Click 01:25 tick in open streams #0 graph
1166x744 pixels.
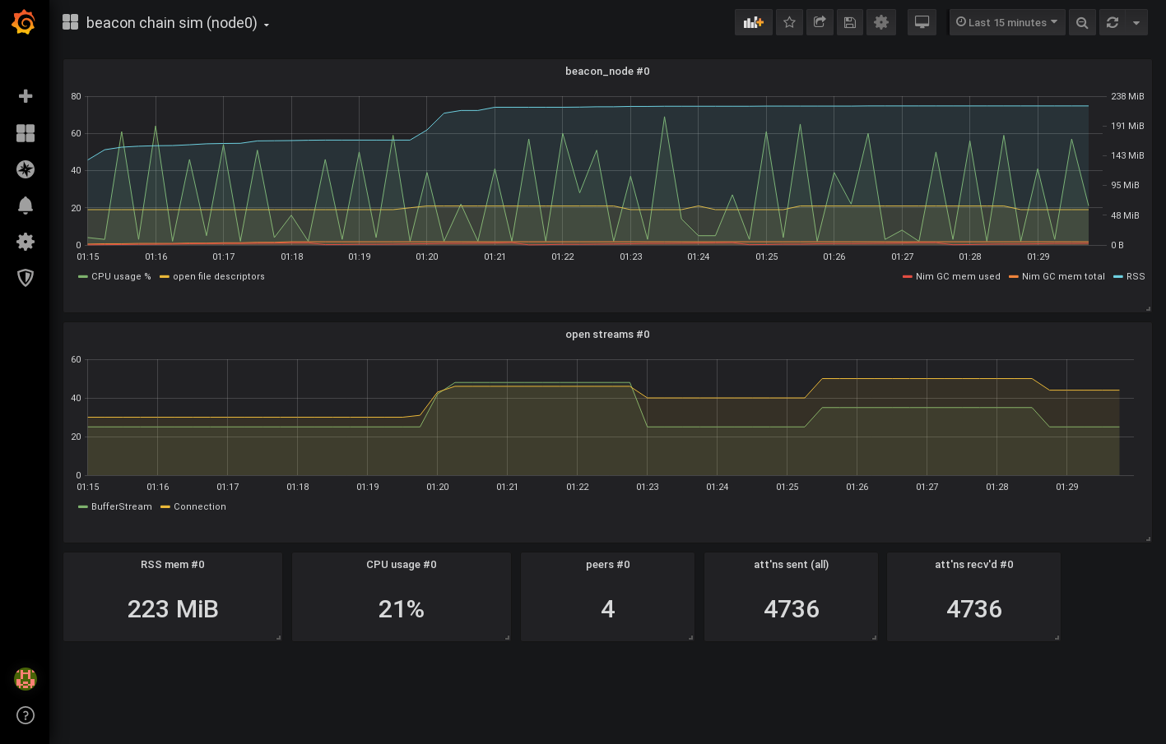coord(787,487)
